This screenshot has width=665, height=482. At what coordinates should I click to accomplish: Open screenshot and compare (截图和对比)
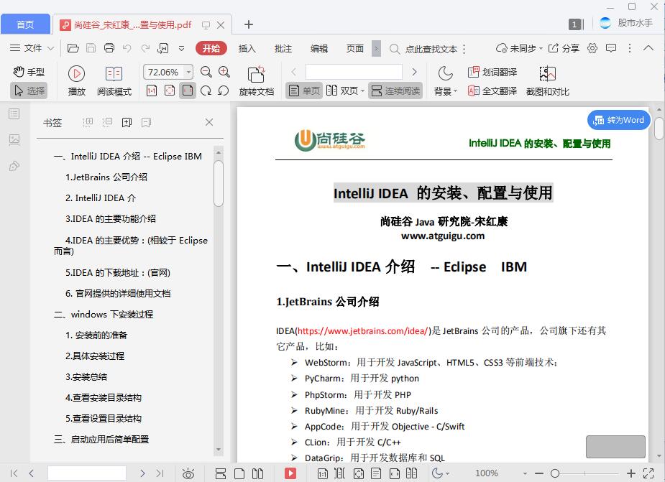click(547, 81)
